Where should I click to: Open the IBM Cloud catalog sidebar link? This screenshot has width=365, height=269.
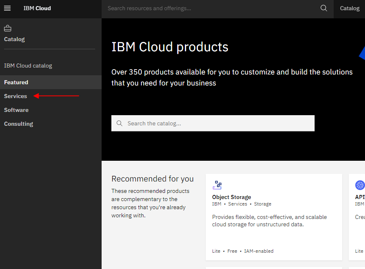tap(28, 66)
